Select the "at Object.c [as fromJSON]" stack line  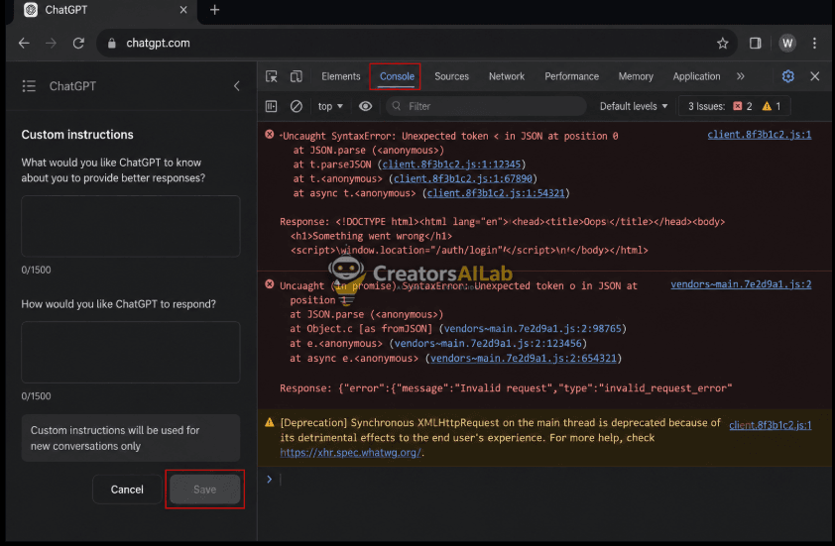pyautogui.click(x=458, y=329)
